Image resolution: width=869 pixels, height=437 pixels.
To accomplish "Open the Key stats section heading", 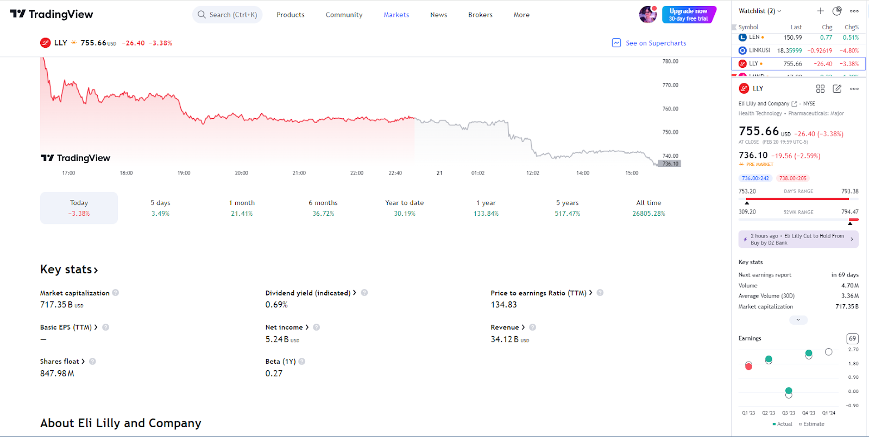I will coord(69,269).
